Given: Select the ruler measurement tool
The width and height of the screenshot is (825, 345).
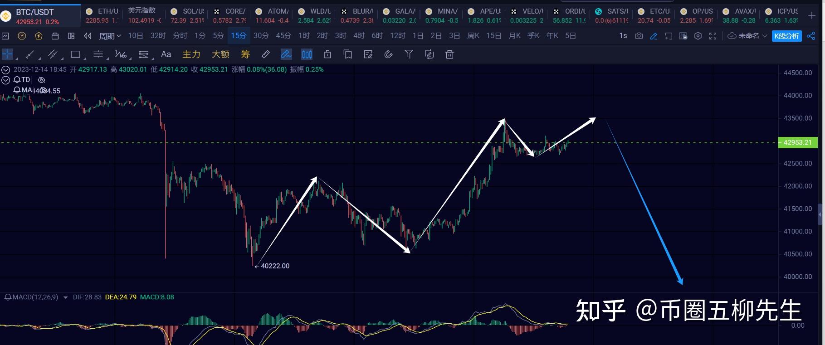Looking at the screenshot, I should point(266,54).
